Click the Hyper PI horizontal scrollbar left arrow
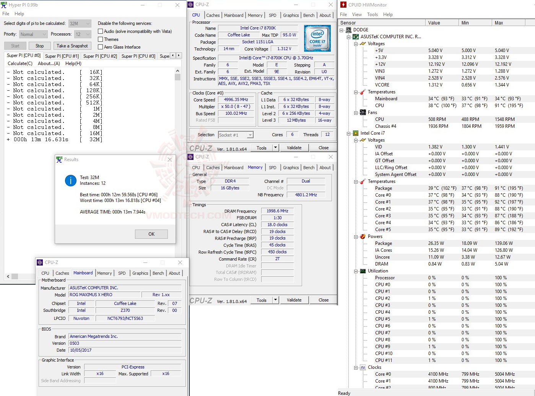 click(x=8, y=276)
